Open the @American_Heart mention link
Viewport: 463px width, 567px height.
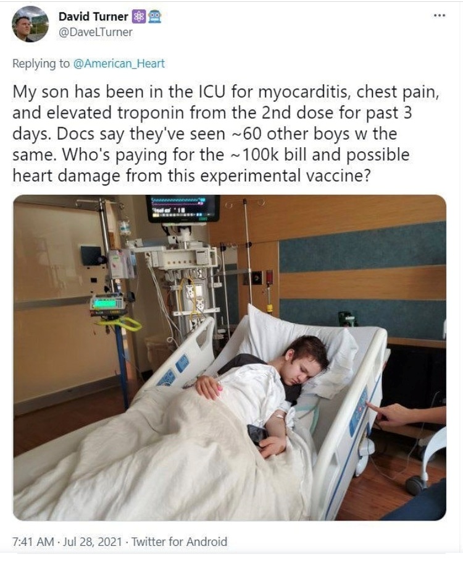click(119, 63)
